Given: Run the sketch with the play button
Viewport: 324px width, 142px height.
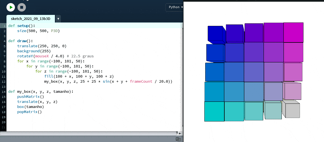Looking at the screenshot, I should tap(11, 7).
